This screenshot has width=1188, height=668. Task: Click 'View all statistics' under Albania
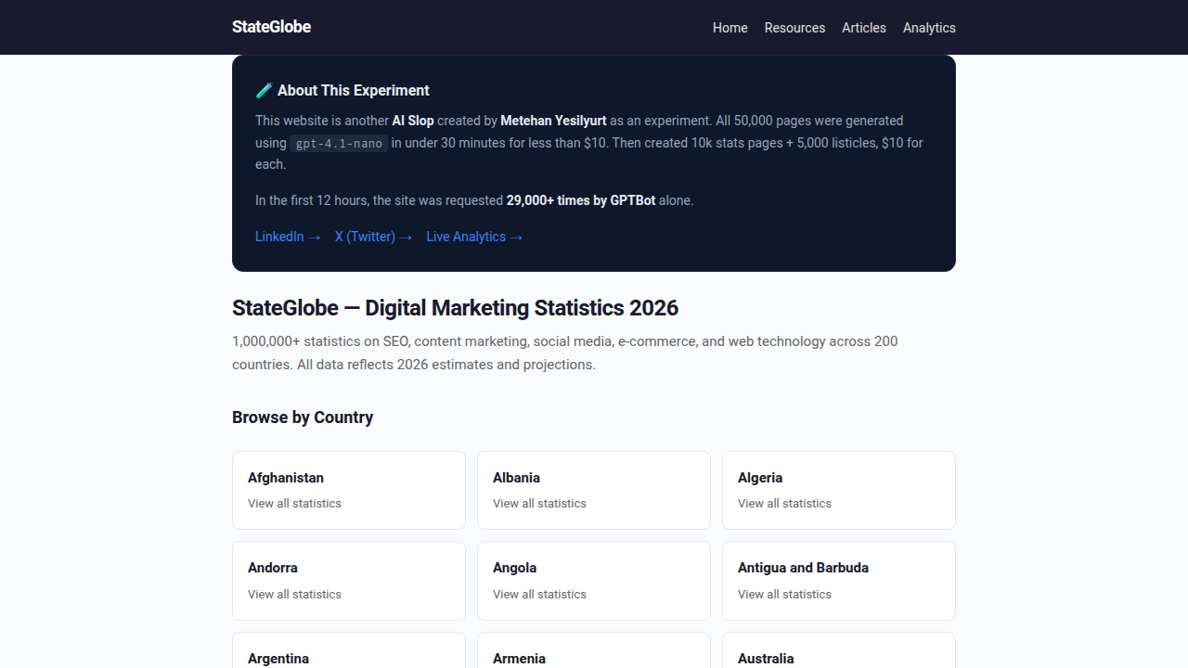point(539,504)
